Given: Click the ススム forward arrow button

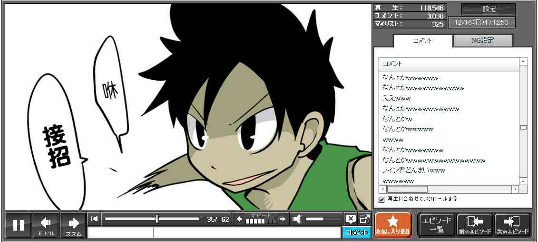Looking at the screenshot, I should tap(73, 225).
